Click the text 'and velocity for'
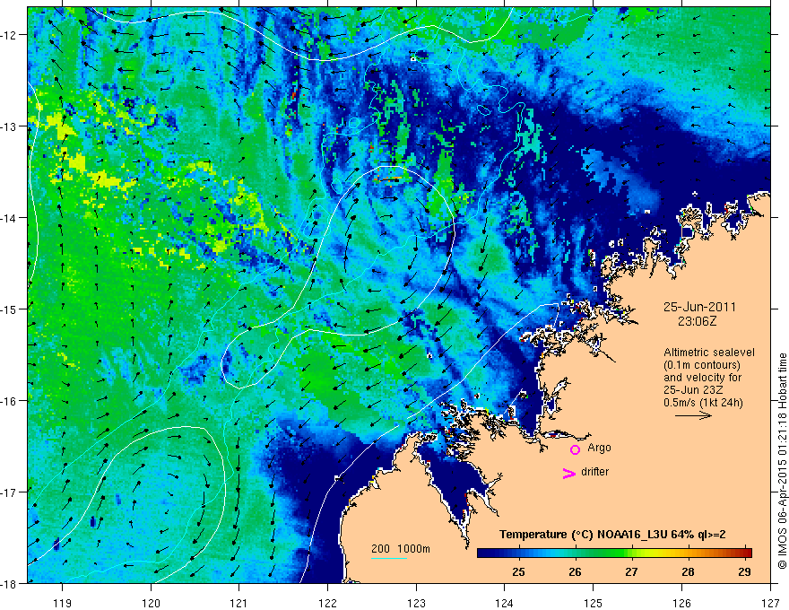The width and height of the screenshot is (789, 610). 702,378
